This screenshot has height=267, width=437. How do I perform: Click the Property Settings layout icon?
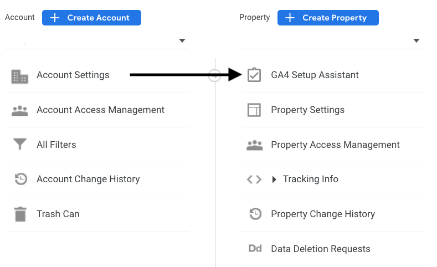[254, 110]
